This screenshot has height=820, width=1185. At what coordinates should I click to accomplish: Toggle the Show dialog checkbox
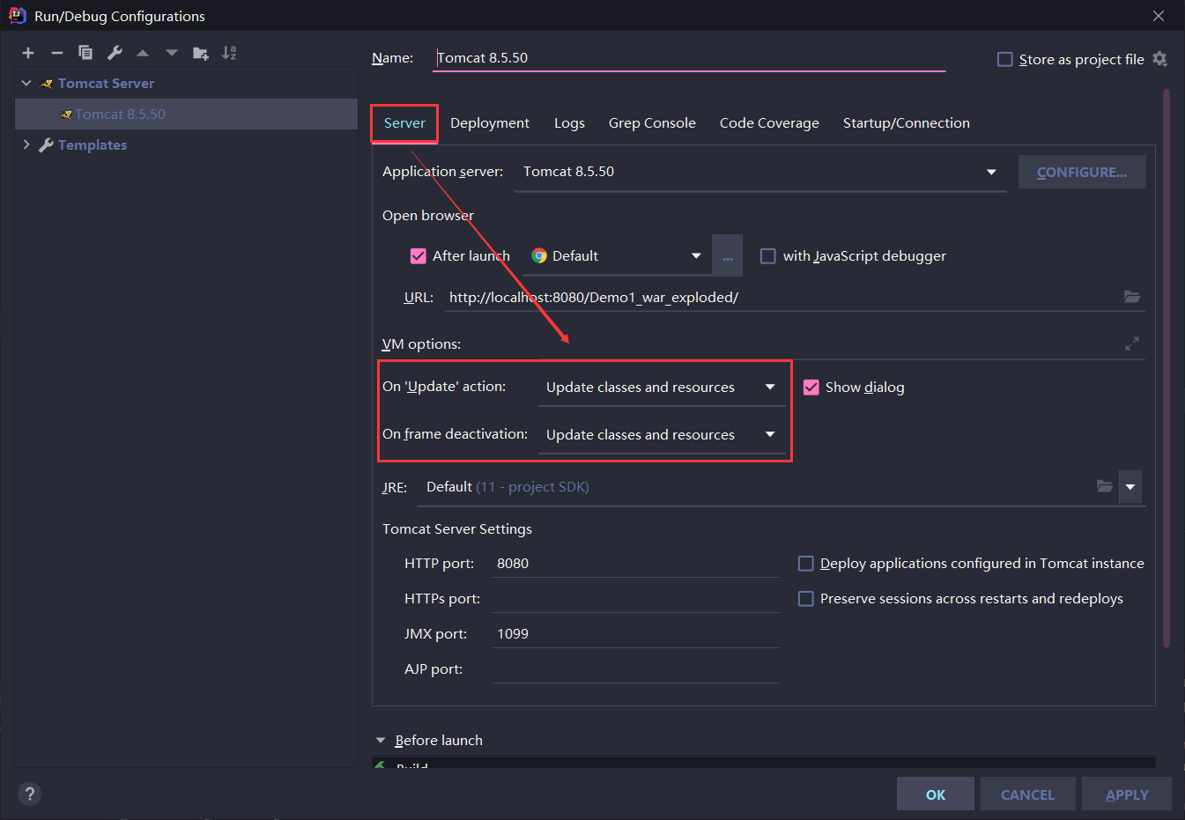pyautogui.click(x=811, y=388)
